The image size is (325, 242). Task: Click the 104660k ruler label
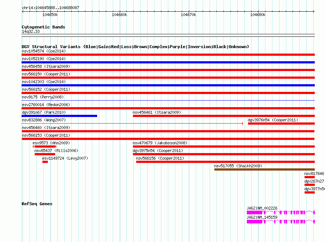[x=119, y=15]
